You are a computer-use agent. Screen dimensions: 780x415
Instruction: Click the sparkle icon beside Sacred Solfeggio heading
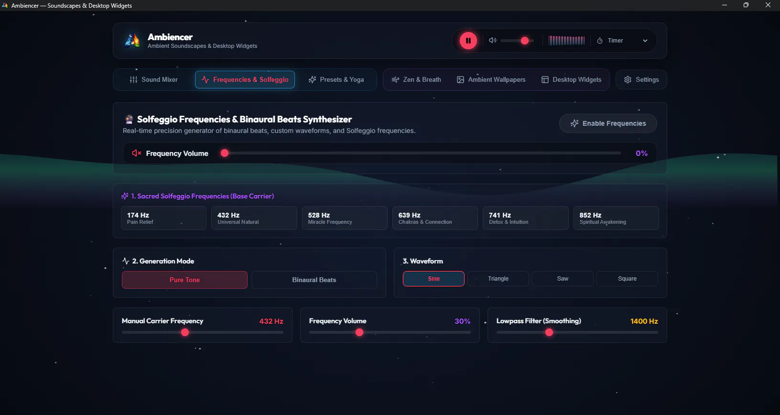coord(125,196)
